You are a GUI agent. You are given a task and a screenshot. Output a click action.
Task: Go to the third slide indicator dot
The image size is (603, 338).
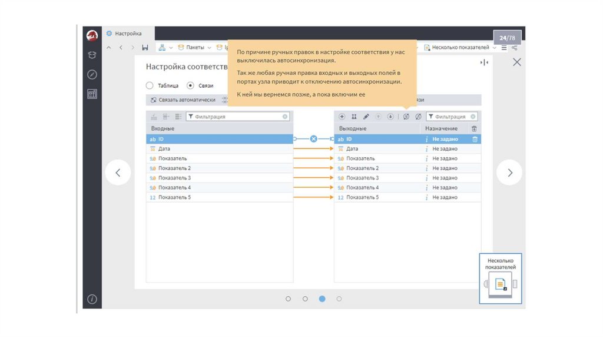(x=322, y=299)
